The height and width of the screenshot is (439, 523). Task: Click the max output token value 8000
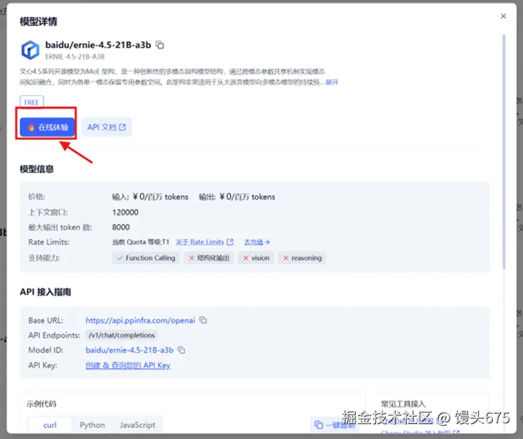121,227
